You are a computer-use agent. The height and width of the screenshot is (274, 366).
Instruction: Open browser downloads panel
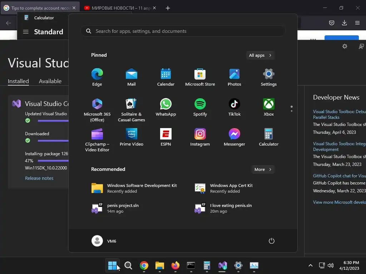click(x=344, y=22)
